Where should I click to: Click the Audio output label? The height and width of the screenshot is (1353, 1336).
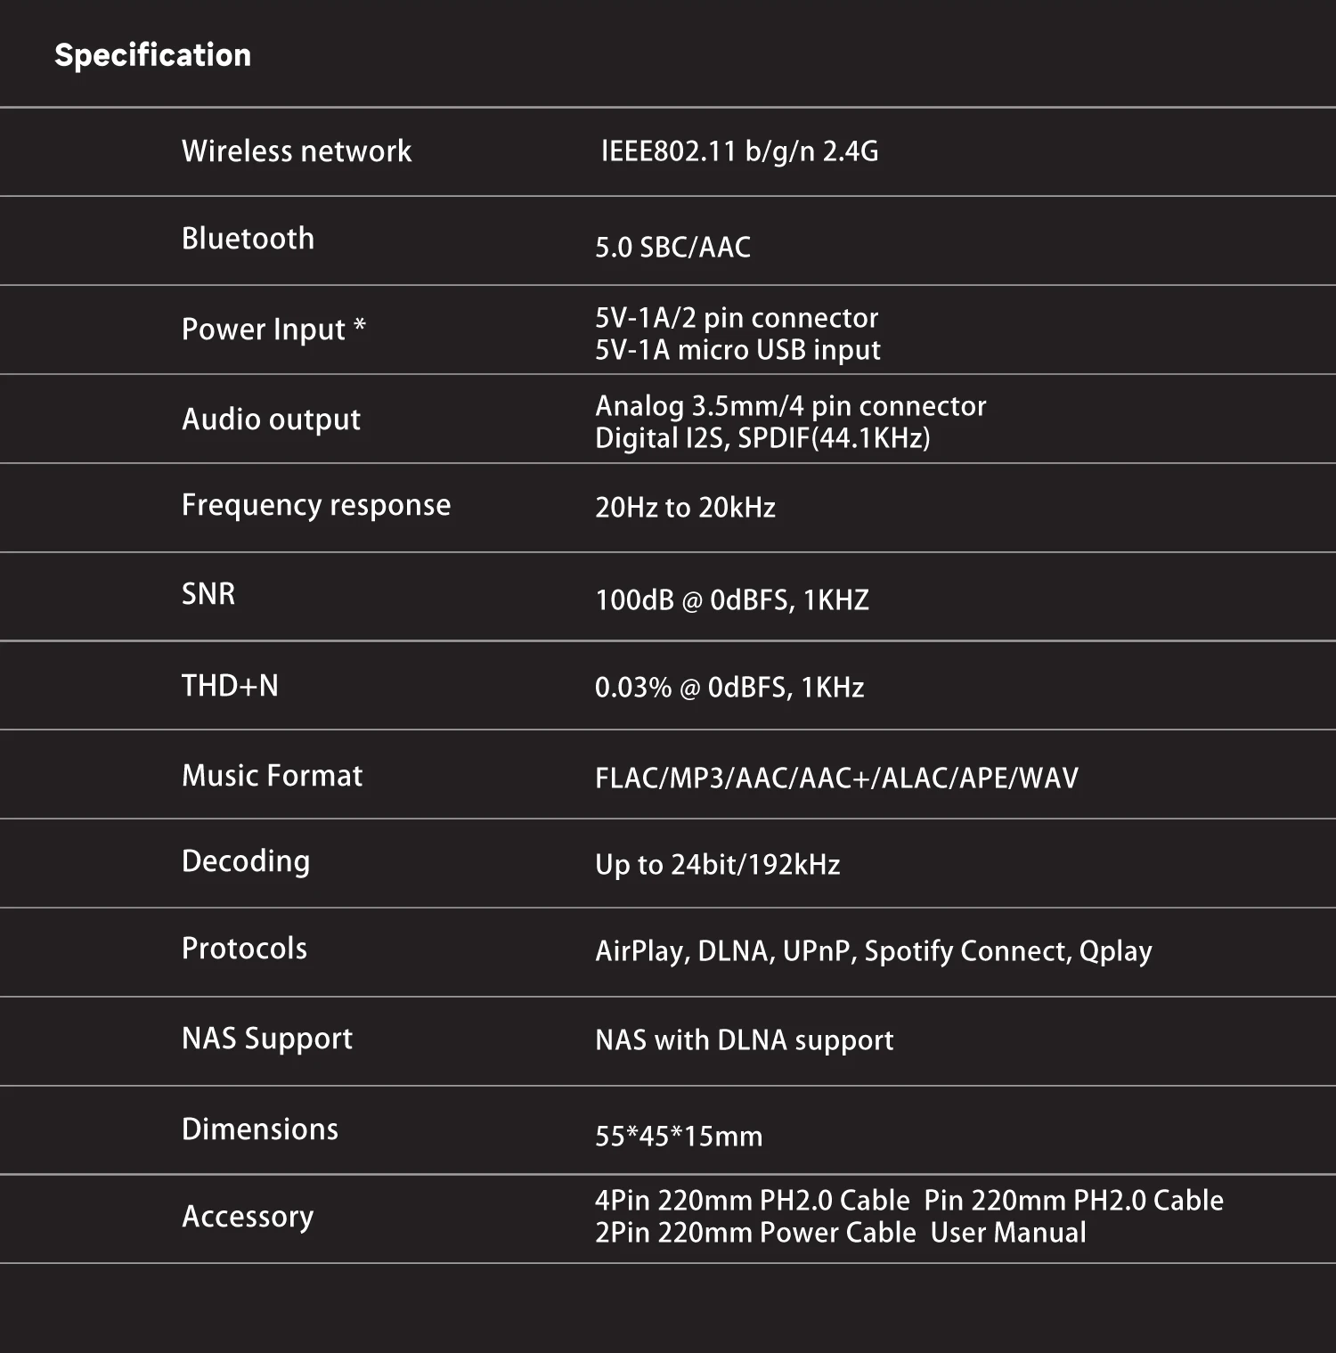[x=271, y=420]
